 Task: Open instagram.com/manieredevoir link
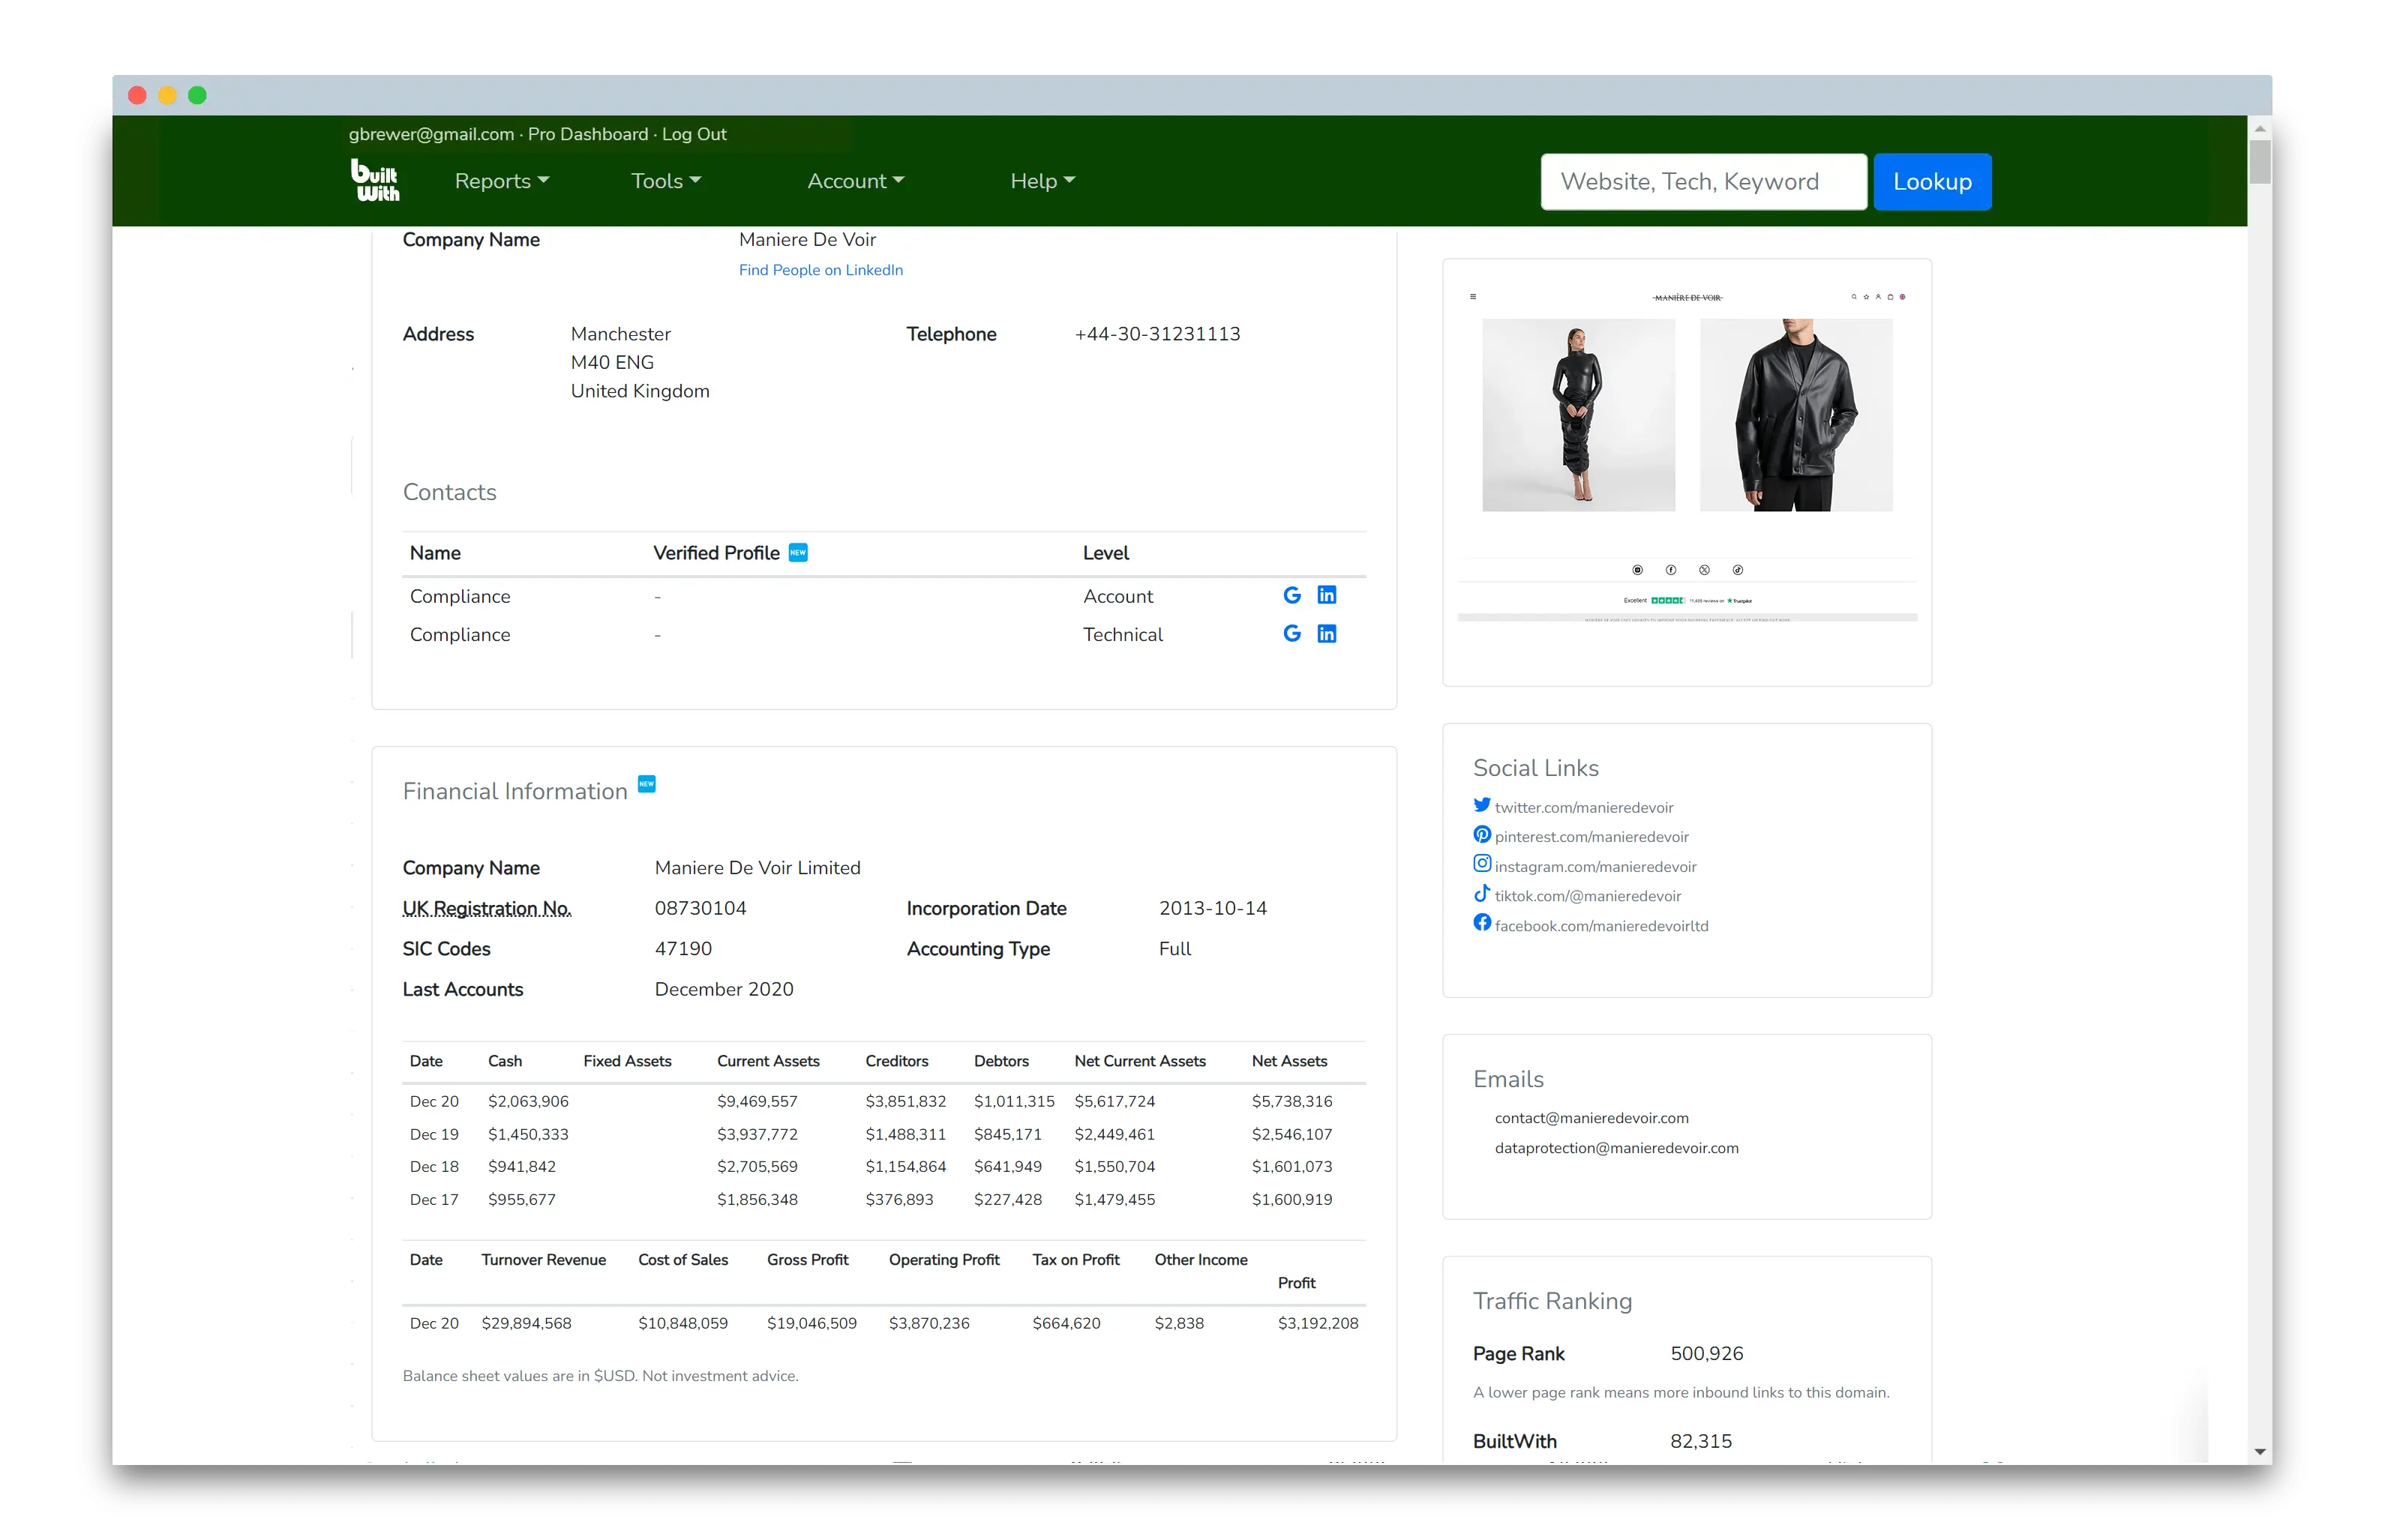tap(1596, 867)
